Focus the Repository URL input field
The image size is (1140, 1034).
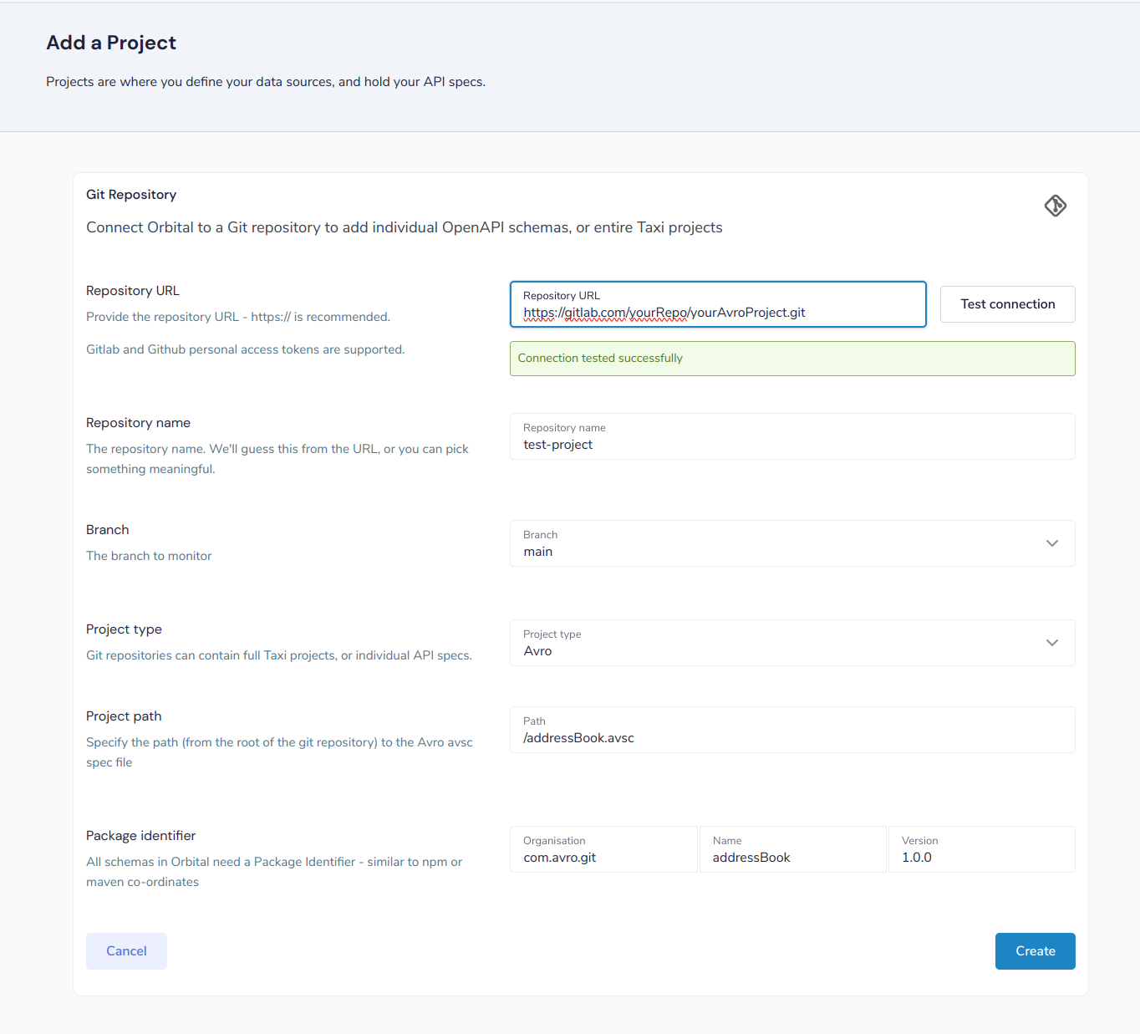pos(718,304)
